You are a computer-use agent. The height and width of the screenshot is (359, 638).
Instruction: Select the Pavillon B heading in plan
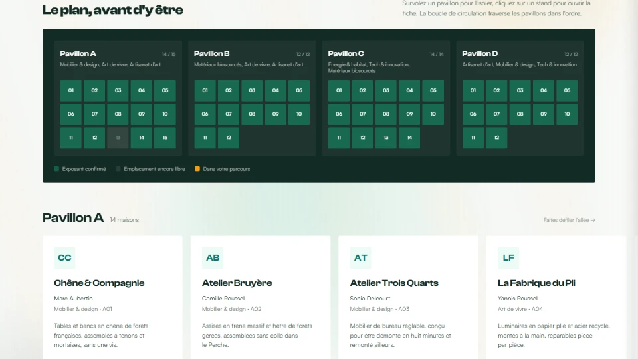(x=211, y=53)
